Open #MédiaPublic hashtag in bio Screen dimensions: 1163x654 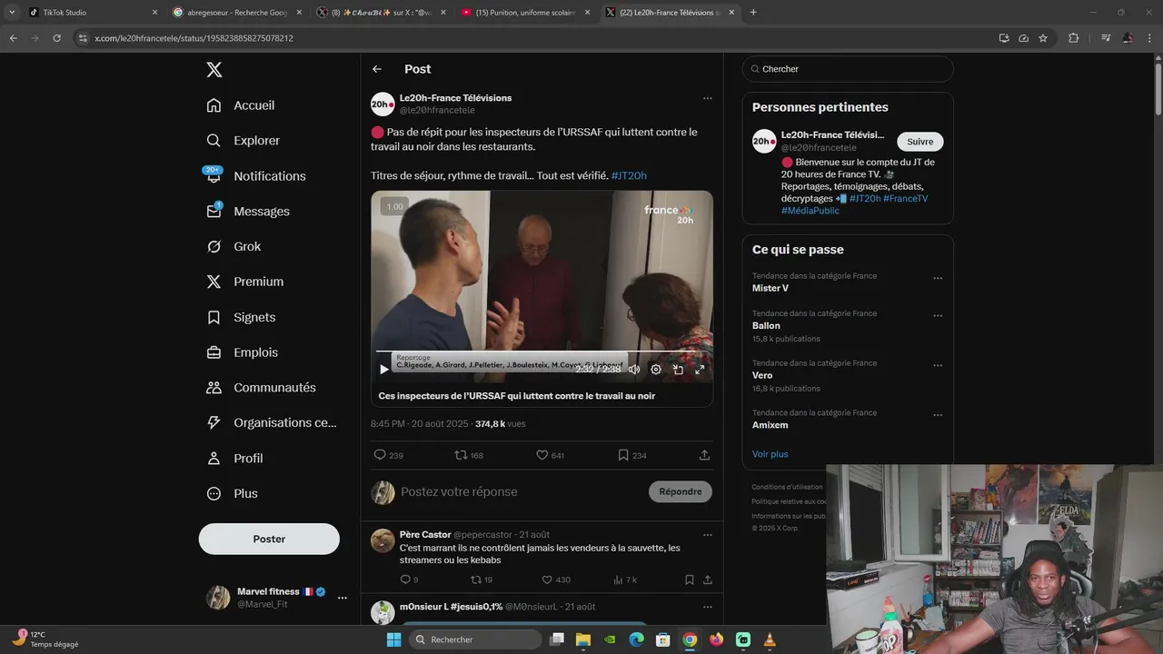click(x=810, y=211)
